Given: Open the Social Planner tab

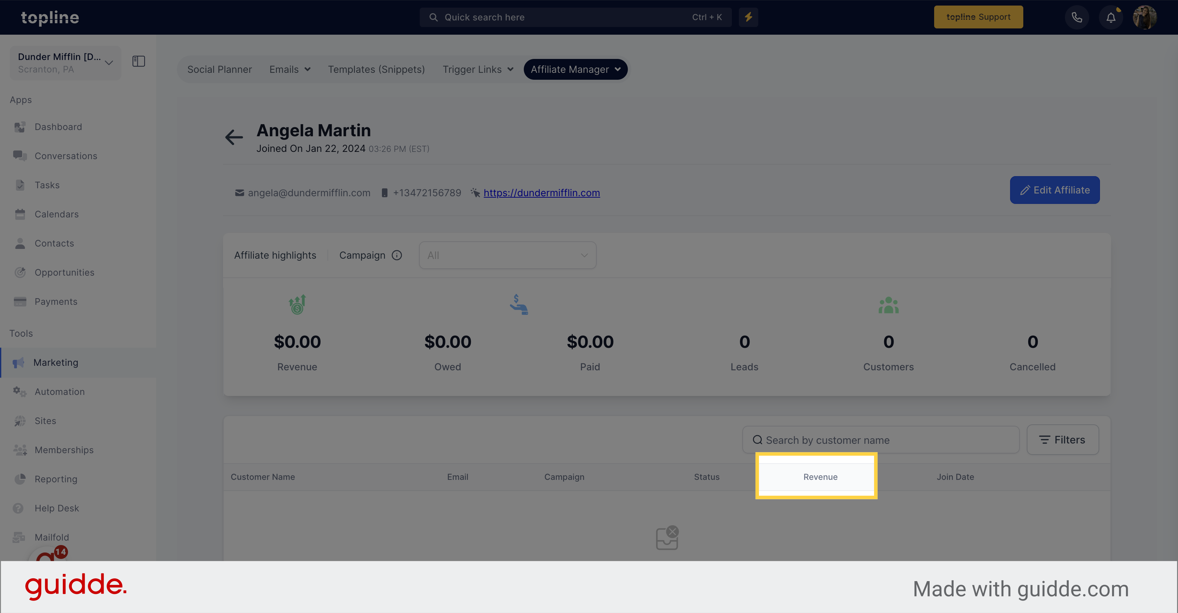Looking at the screenshot, I should [220, 69].
